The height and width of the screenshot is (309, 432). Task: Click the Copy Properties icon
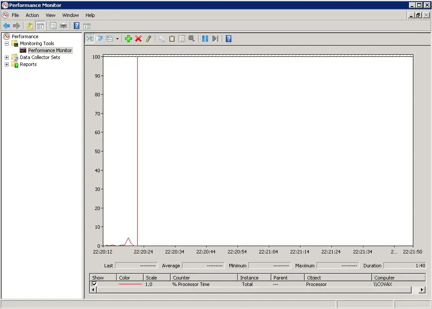(x=162, y=39)
